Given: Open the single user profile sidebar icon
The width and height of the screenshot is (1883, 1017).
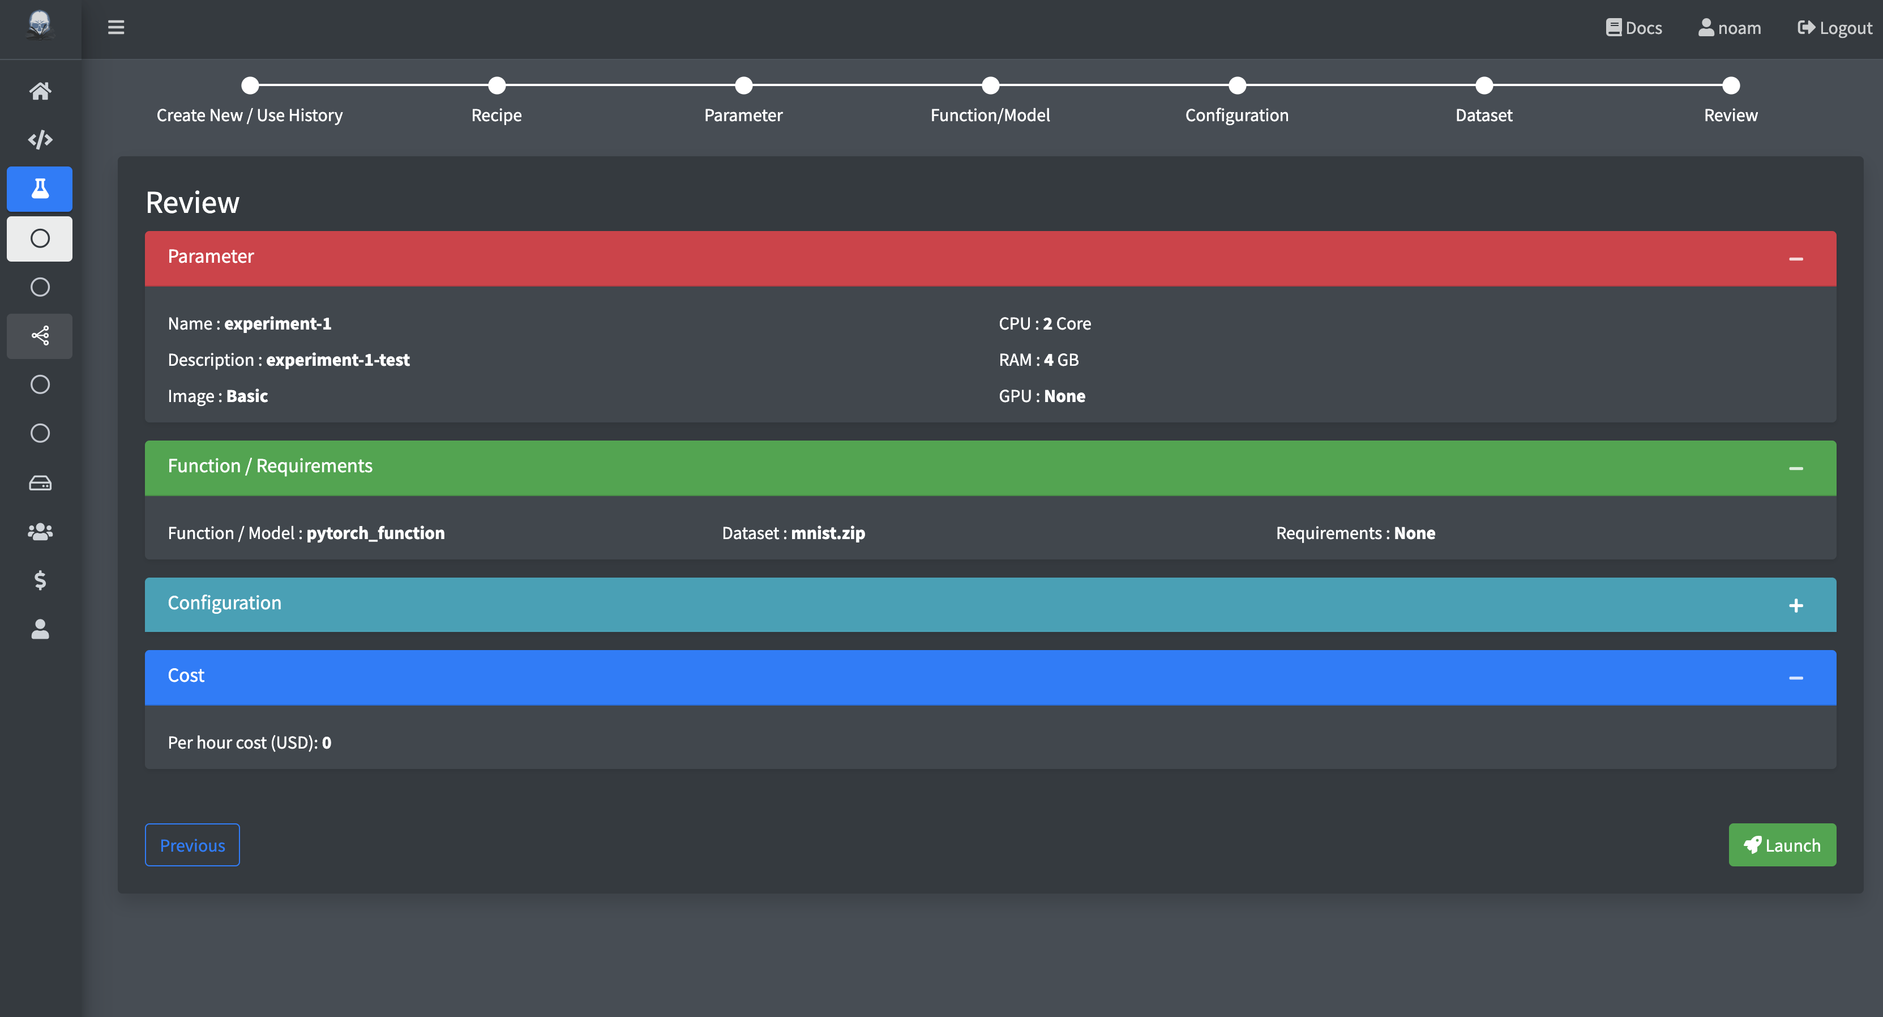Looking at the screenshot, I should (x=40, y=630).
